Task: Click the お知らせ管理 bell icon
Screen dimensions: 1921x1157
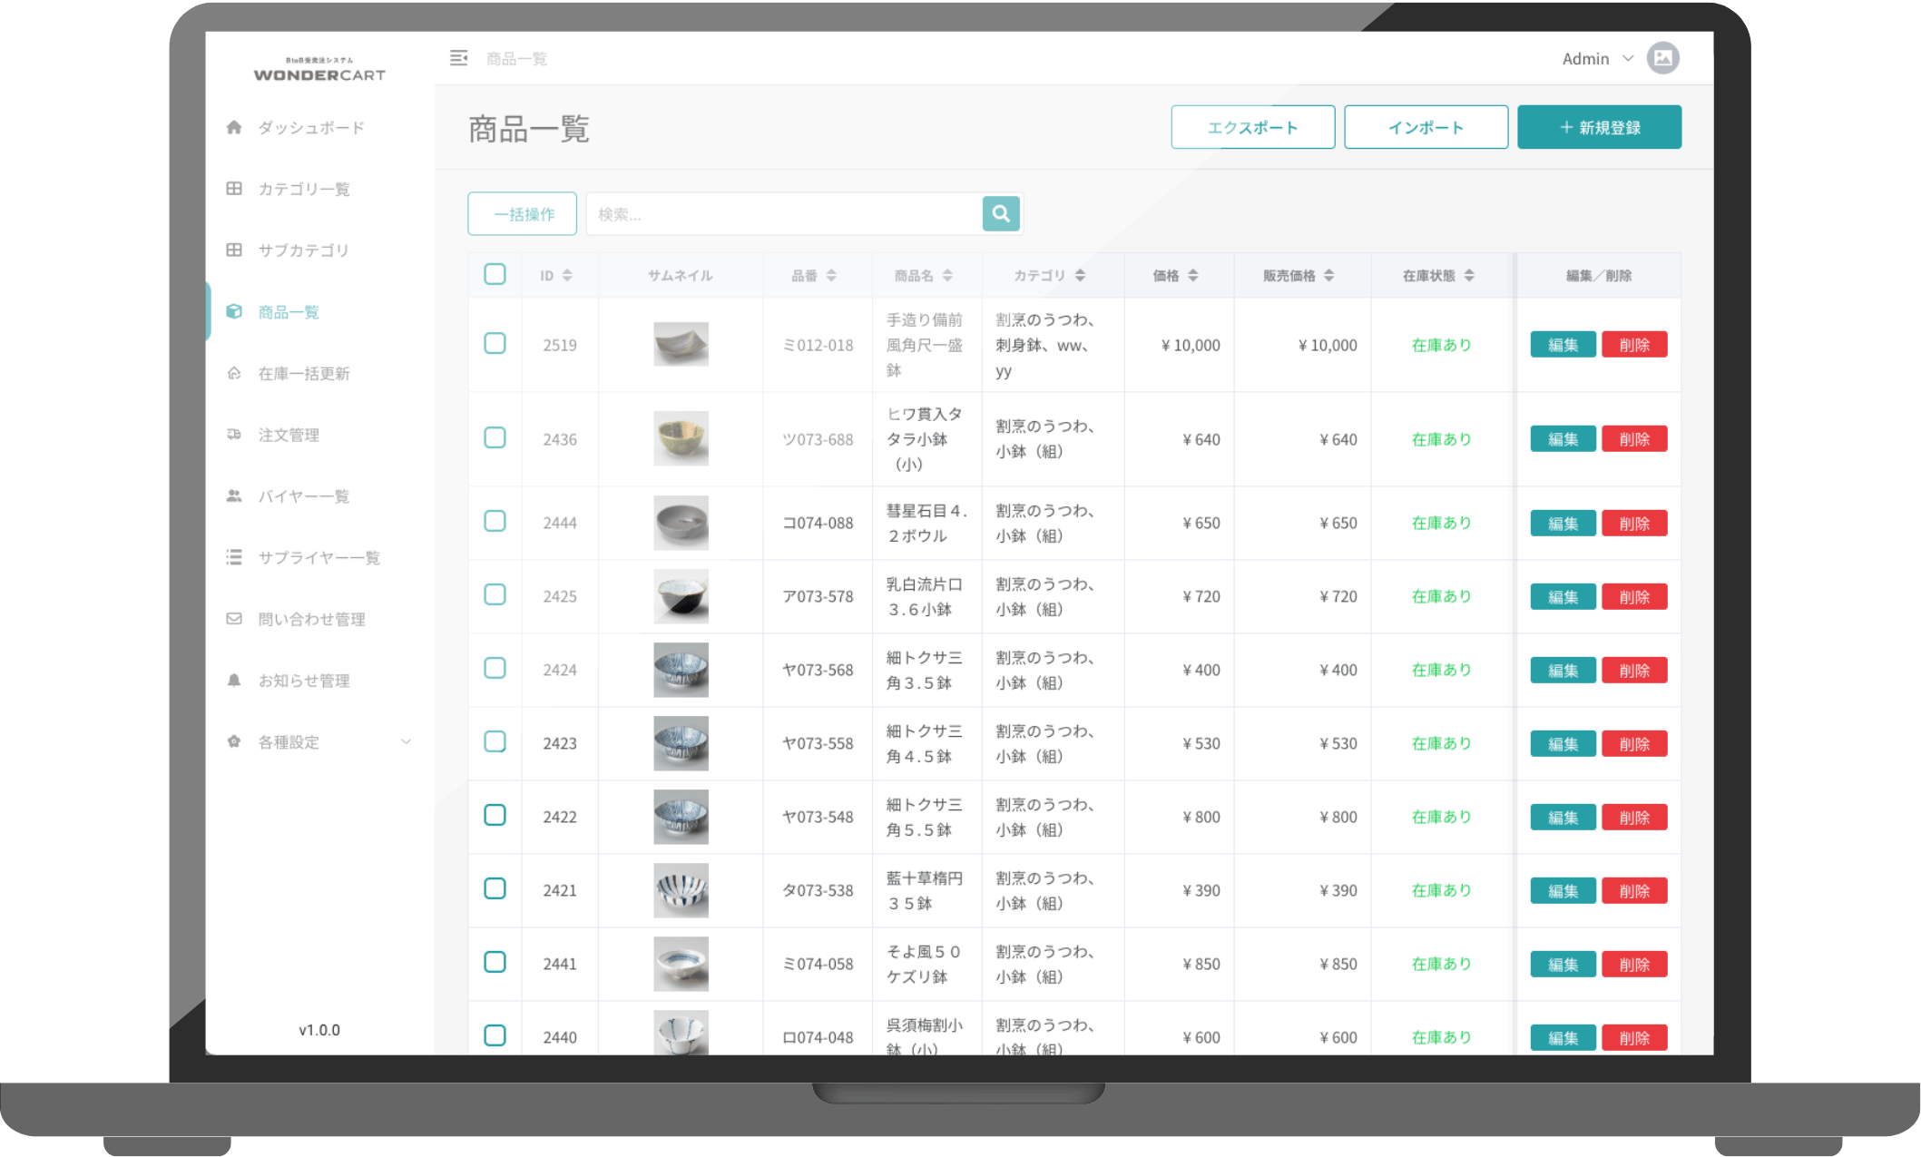Action: click(x=234, y=680)
